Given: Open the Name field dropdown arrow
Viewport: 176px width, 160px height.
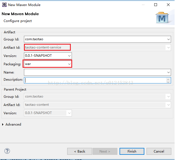Looking at the screenshot, I should point(168,72).
